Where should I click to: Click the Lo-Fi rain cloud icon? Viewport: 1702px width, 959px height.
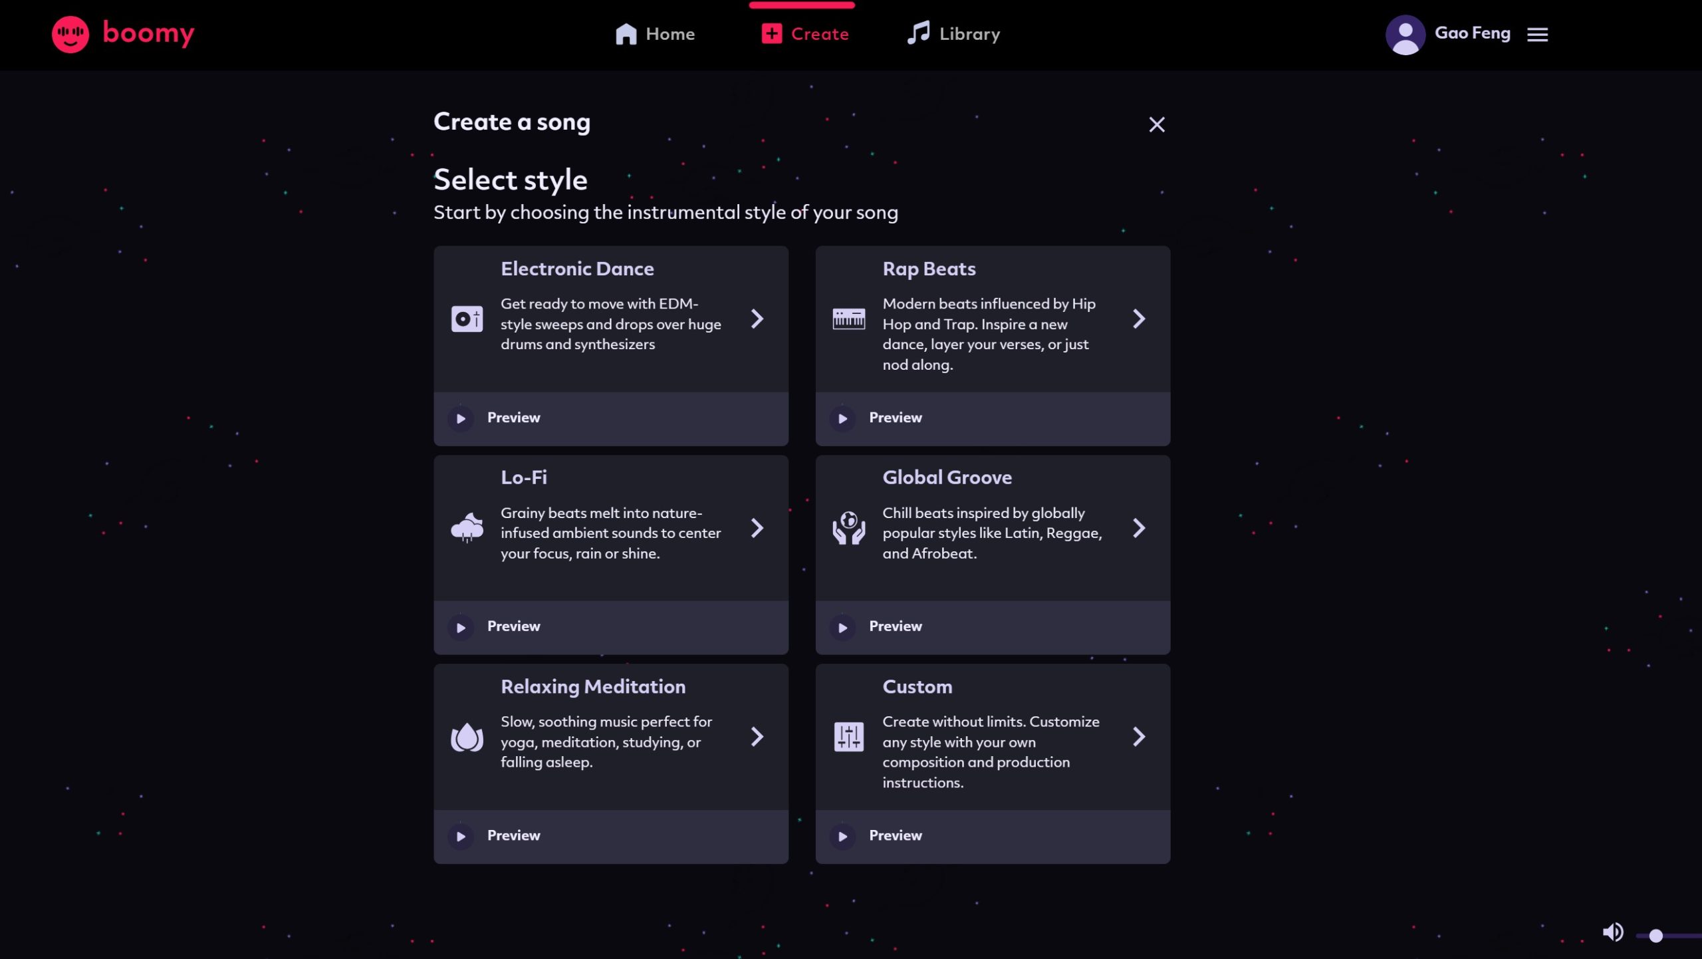pyautogui.click(x=467, y=528)
